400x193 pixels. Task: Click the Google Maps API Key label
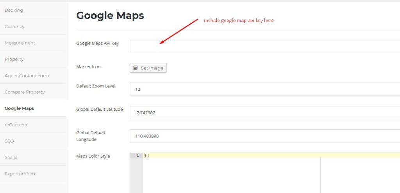pos(97,43)
